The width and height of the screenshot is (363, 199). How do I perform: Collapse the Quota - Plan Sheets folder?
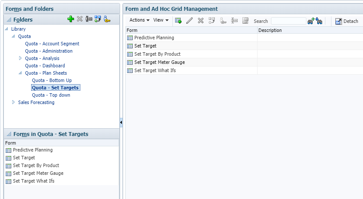tap(20, 73)
